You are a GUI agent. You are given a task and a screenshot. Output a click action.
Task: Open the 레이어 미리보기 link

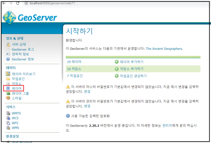tap(24, 74)
